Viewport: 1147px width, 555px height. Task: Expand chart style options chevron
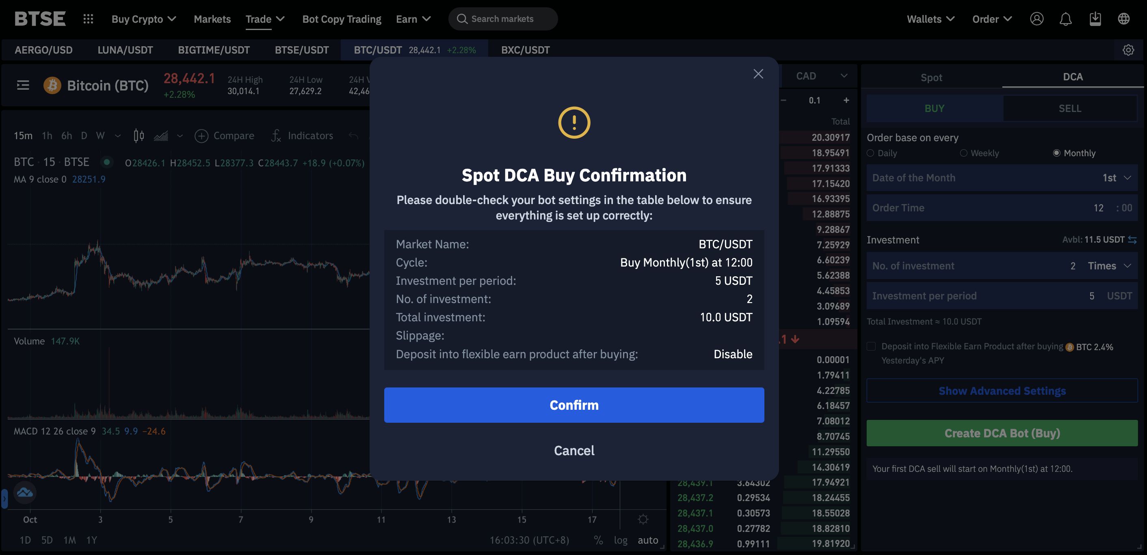180,136
